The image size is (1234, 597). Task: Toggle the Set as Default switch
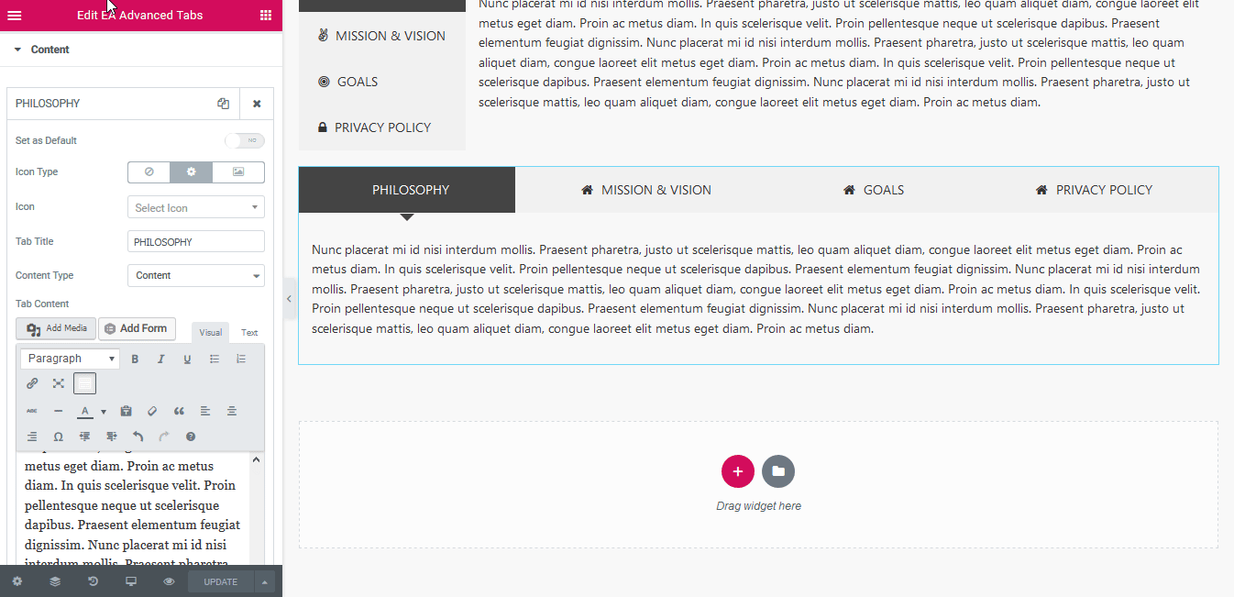[x=245, y=140]
